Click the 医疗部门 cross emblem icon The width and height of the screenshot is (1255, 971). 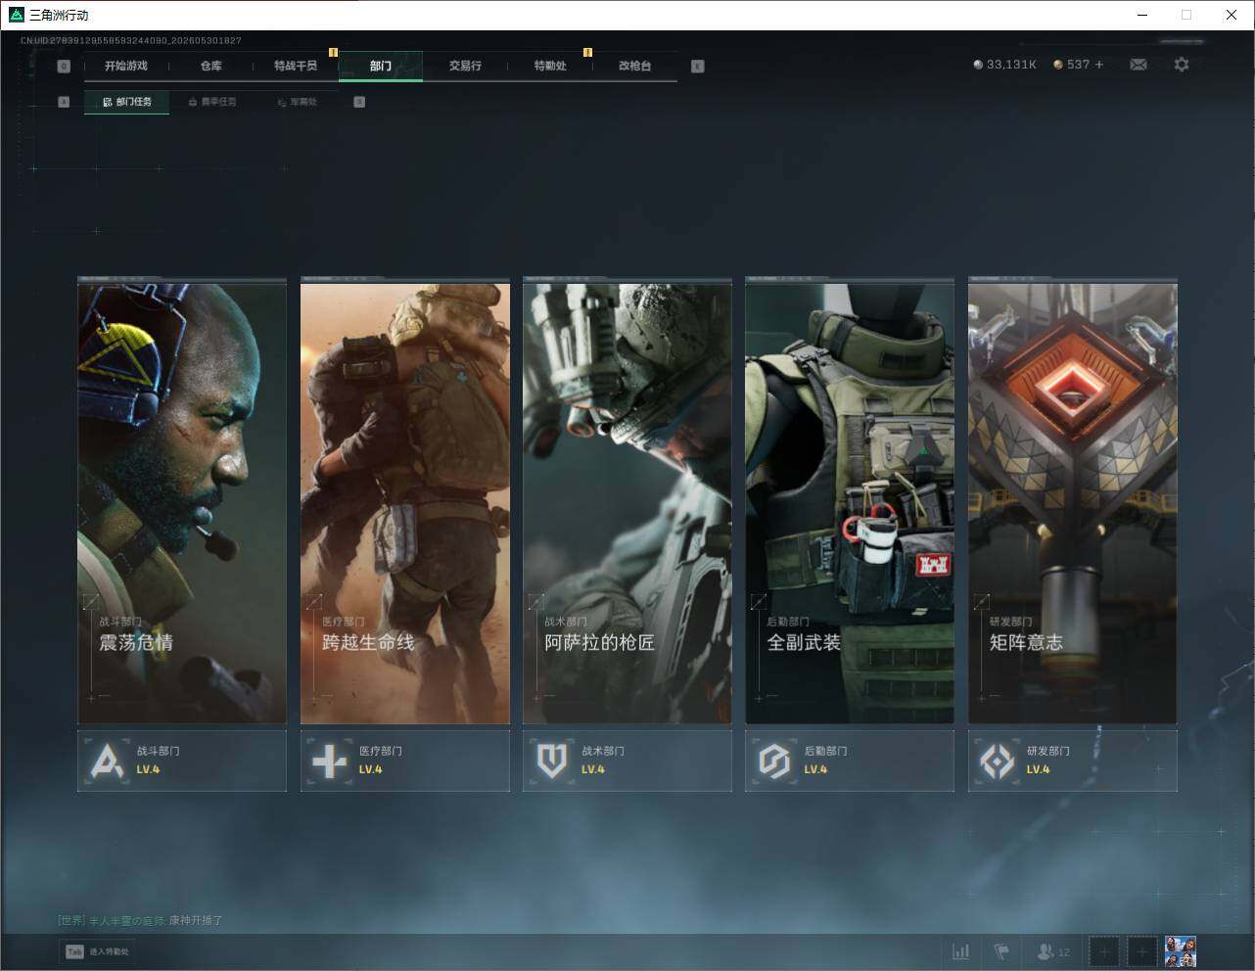[x=329, y=761]
